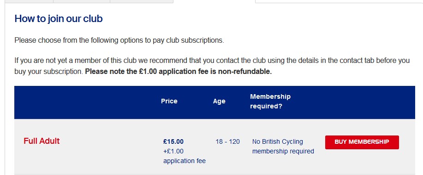Click the white box at top right
The height and width of the screenshot is (175, 423).
pos(339,1)
